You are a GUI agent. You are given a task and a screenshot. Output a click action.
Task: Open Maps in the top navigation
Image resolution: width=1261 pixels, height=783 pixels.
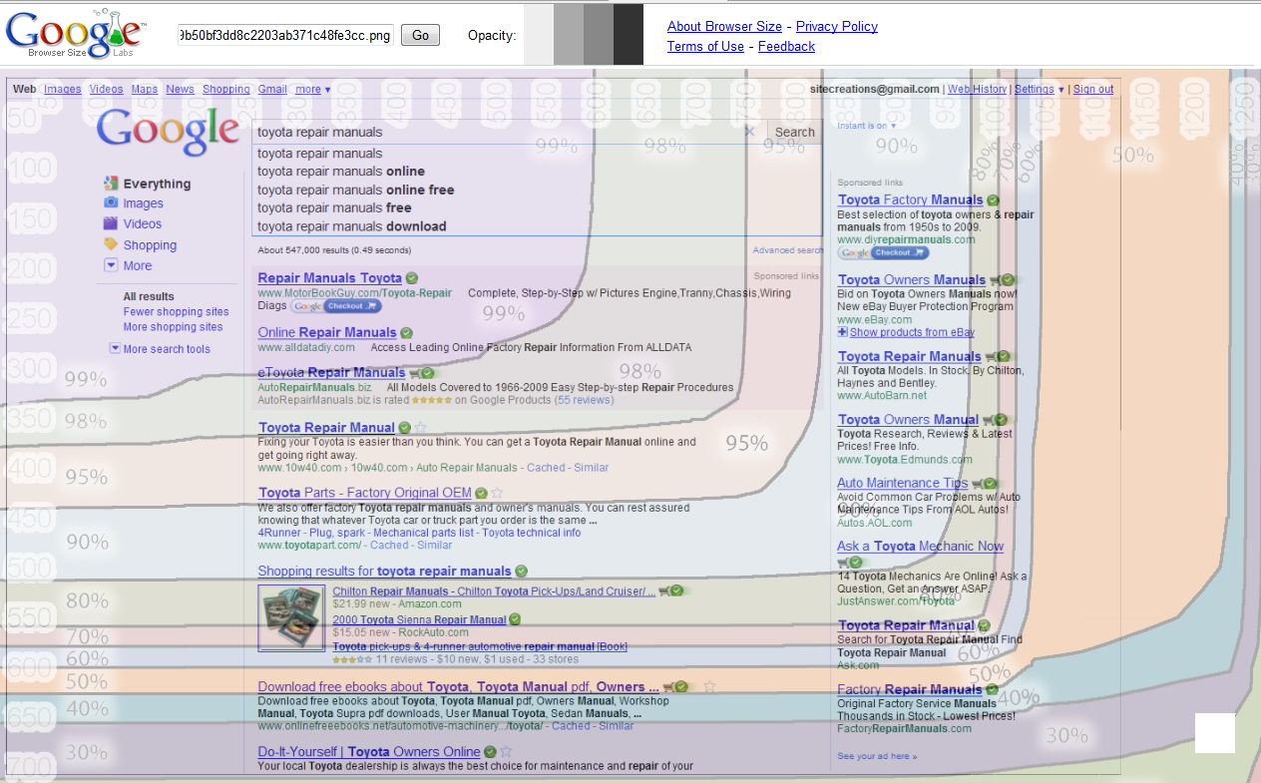click(145, 90)
